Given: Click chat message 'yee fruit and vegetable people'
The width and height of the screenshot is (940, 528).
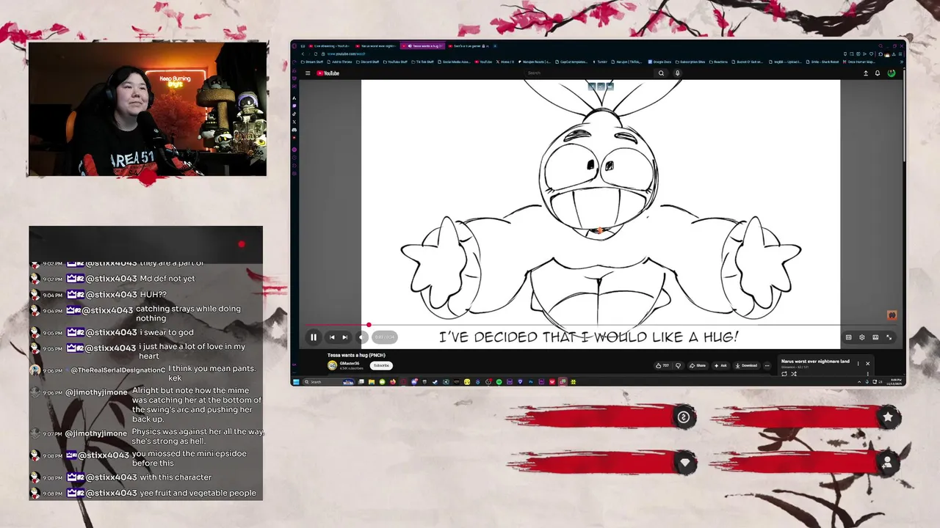Looking at the screenshot, I should [198, 493].
